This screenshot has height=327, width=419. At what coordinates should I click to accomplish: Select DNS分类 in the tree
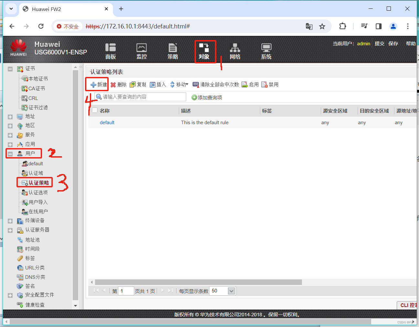31,277
